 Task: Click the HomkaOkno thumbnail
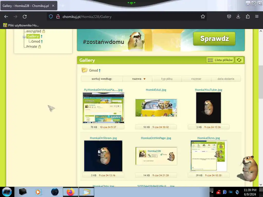click(209, 156)
